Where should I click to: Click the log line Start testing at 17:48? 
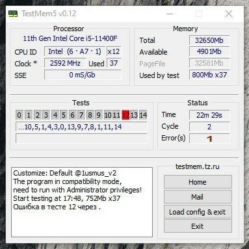[67, 198]
